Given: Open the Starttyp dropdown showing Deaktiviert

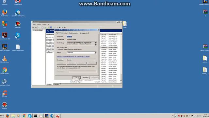Looking at the screenshot, I should 81,52.
